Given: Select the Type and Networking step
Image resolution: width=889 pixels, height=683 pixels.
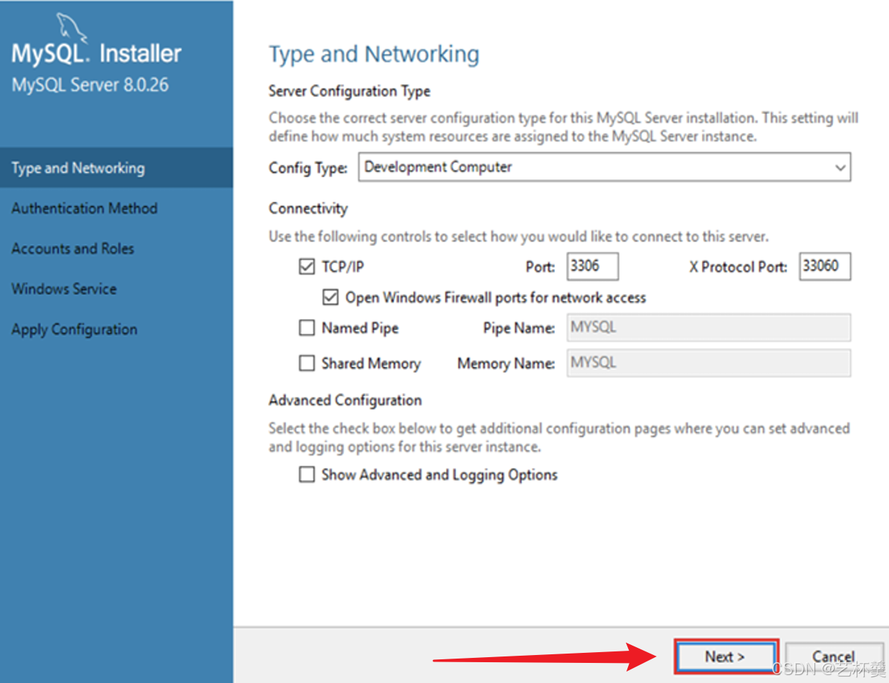Looking at the screenshot, I should [116, 168].
